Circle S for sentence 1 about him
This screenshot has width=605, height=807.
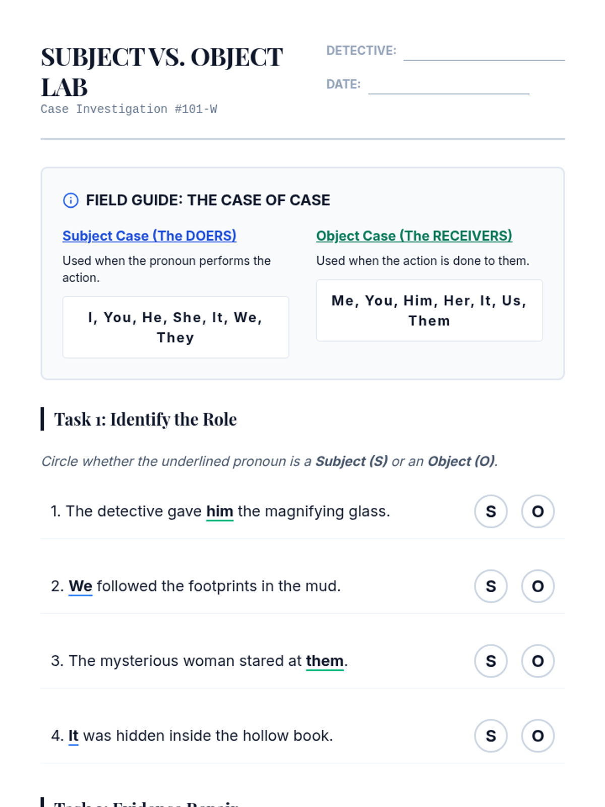point(491,511)
